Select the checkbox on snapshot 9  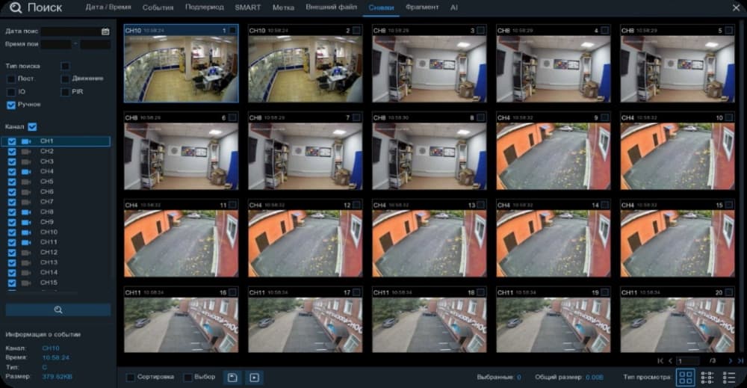pos(605,117)
